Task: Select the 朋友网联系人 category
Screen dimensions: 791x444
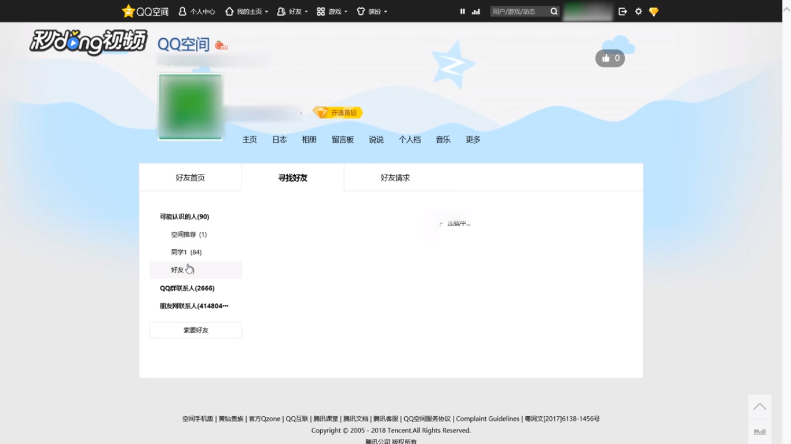Action: [194, 306]
